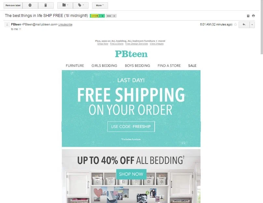Click the SHOP NOW button

tap(131, 174)
